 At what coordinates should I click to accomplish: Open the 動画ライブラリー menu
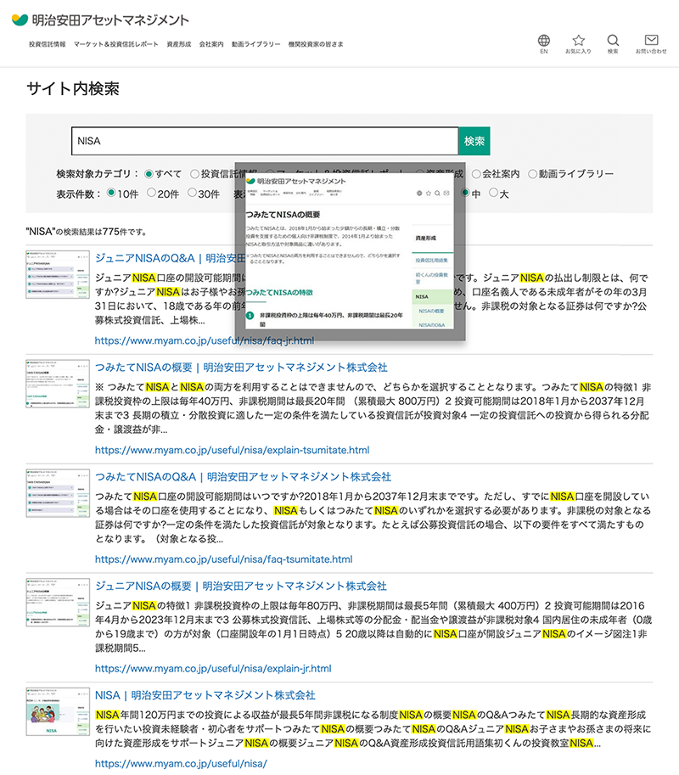(256, 44)
